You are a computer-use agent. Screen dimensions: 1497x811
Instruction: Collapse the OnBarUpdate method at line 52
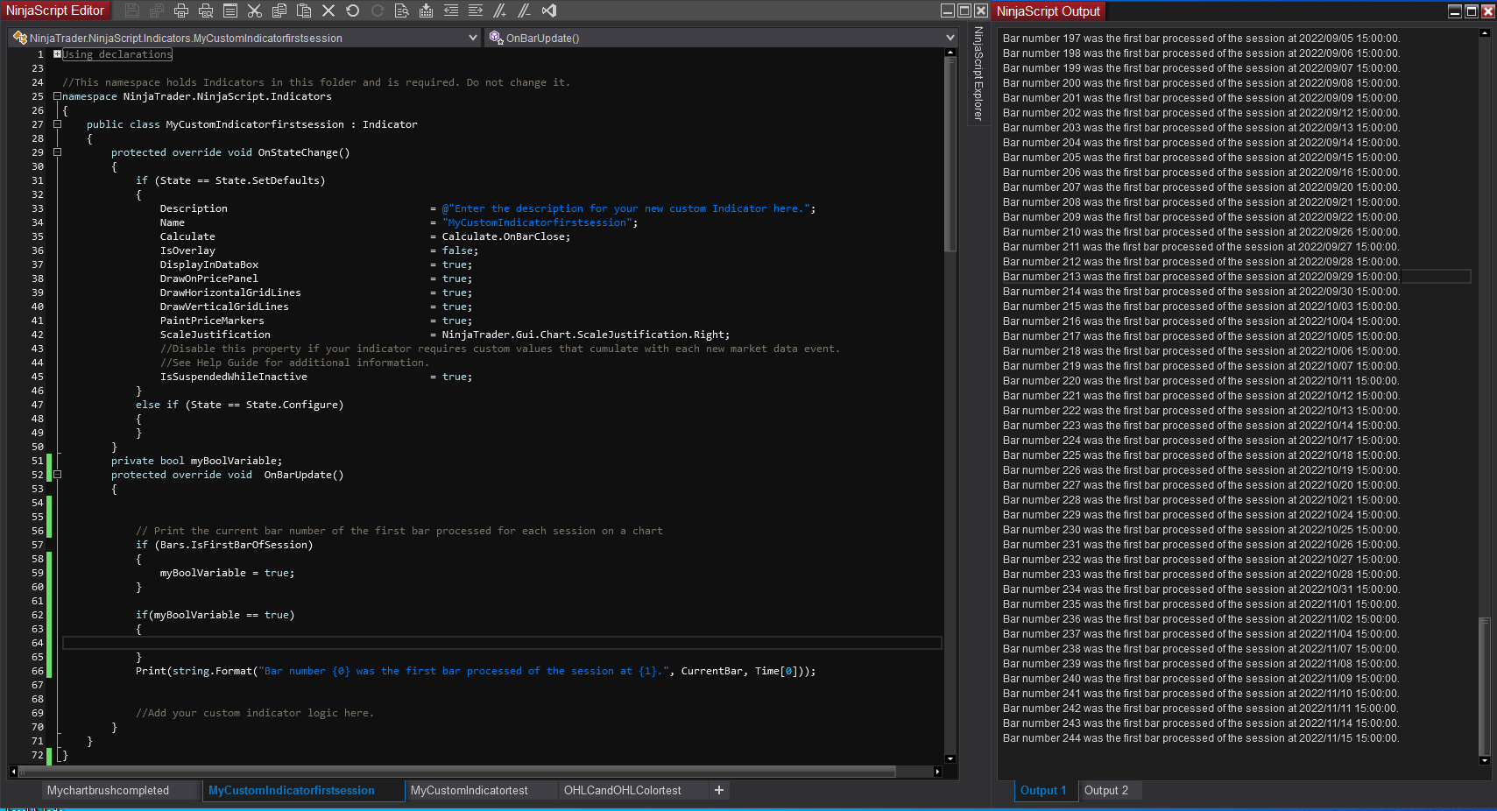(57, 475)
